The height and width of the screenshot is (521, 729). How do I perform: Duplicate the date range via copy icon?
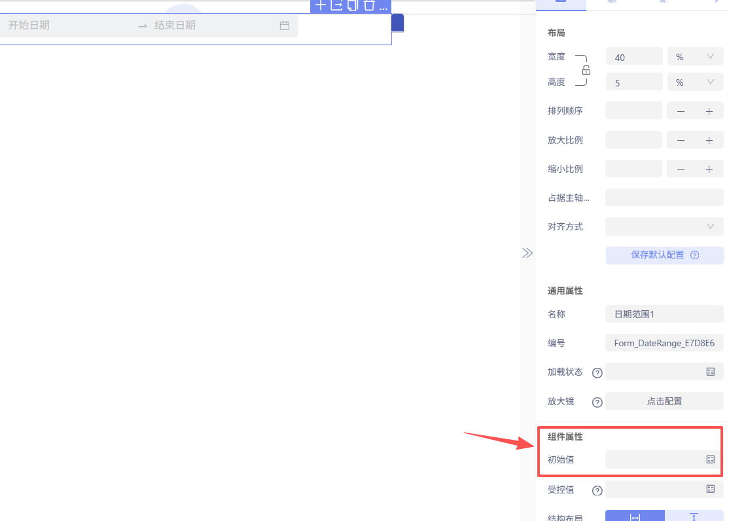coord(351,6)
